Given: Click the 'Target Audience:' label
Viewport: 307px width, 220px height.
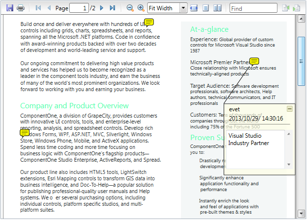Looking at the screenshot, I should [x=210, y=86].
